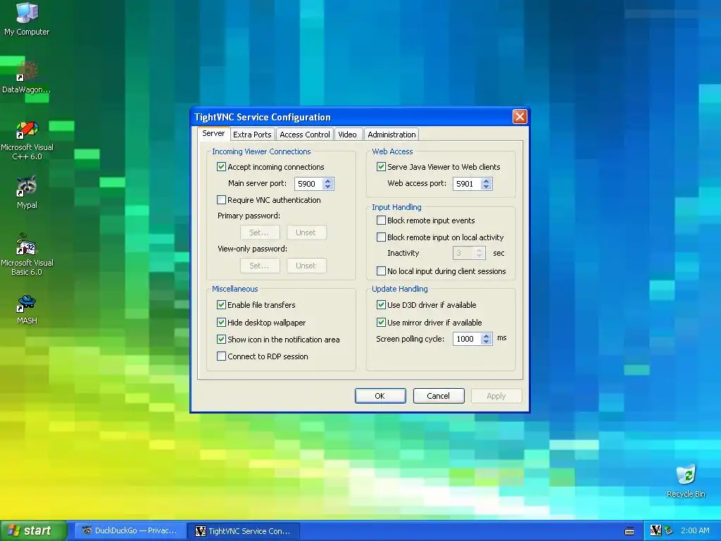This screenshot has height=541, width=721.
Task: Uncheck Serve Java Viewer to Web clients
Action: coord(381,166)
